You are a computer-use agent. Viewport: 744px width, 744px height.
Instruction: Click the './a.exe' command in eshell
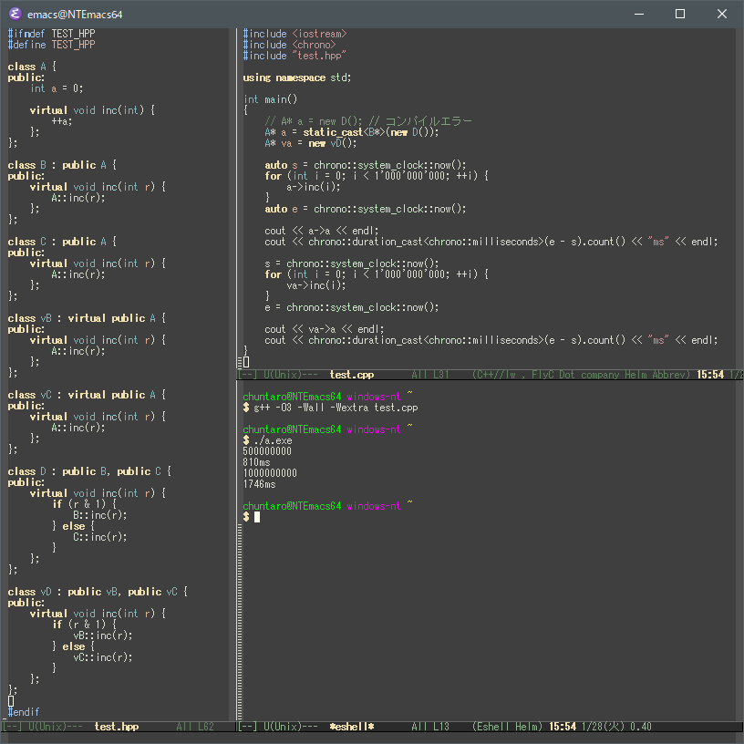point(273,440)
